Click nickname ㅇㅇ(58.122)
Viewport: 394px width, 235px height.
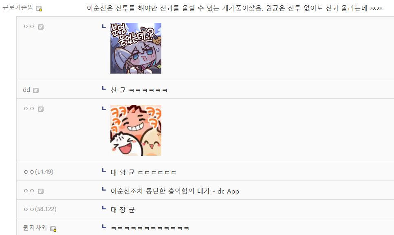point(40,209)
